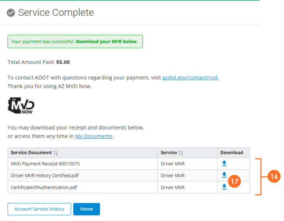
Task: Open Account Service History
Action: [39, 209]
